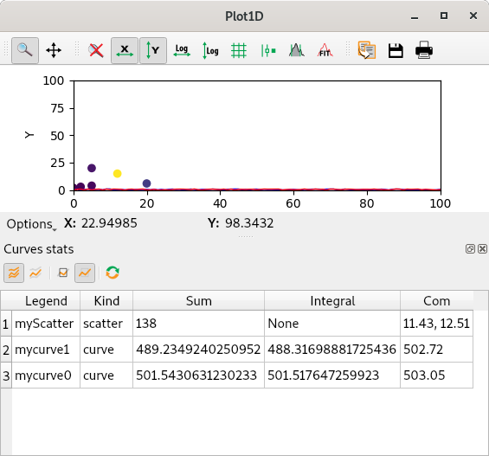The image size is (489, 456).
Task: Enable X axis logarithmic scale
Action: coord(182,50)
